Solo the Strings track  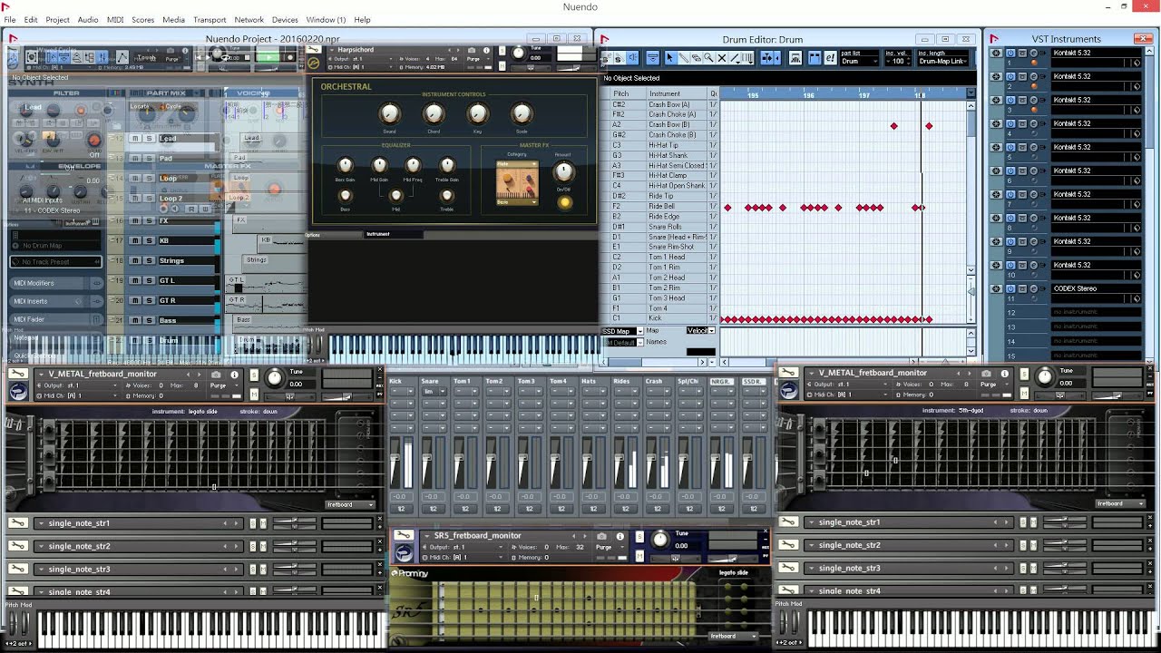149,260
